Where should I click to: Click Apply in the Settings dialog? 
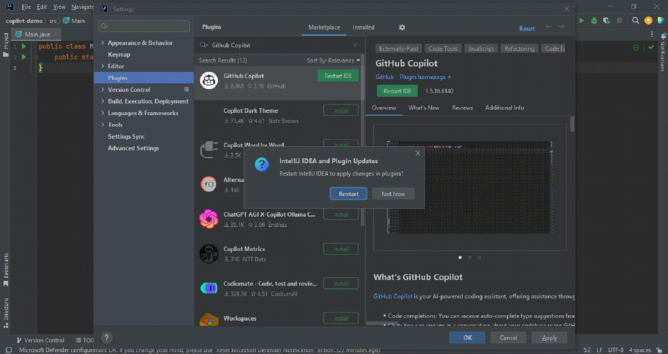549,338
